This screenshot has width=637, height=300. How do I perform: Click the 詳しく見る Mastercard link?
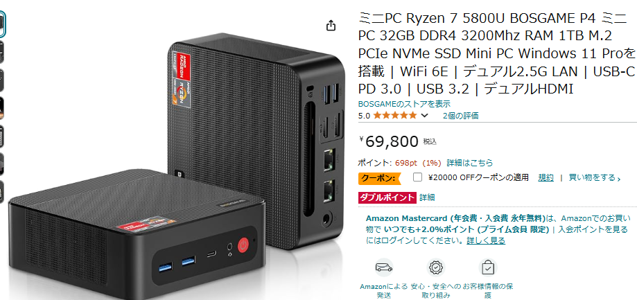pyautogui.click(x=486, y=240)
